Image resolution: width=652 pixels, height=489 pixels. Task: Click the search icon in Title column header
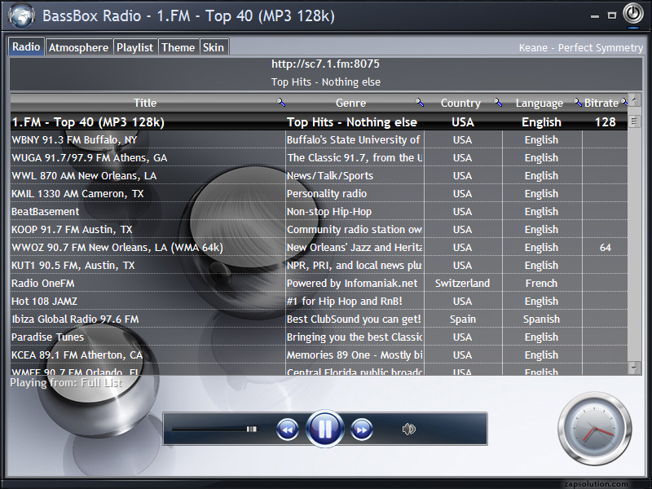pos(281,102)
